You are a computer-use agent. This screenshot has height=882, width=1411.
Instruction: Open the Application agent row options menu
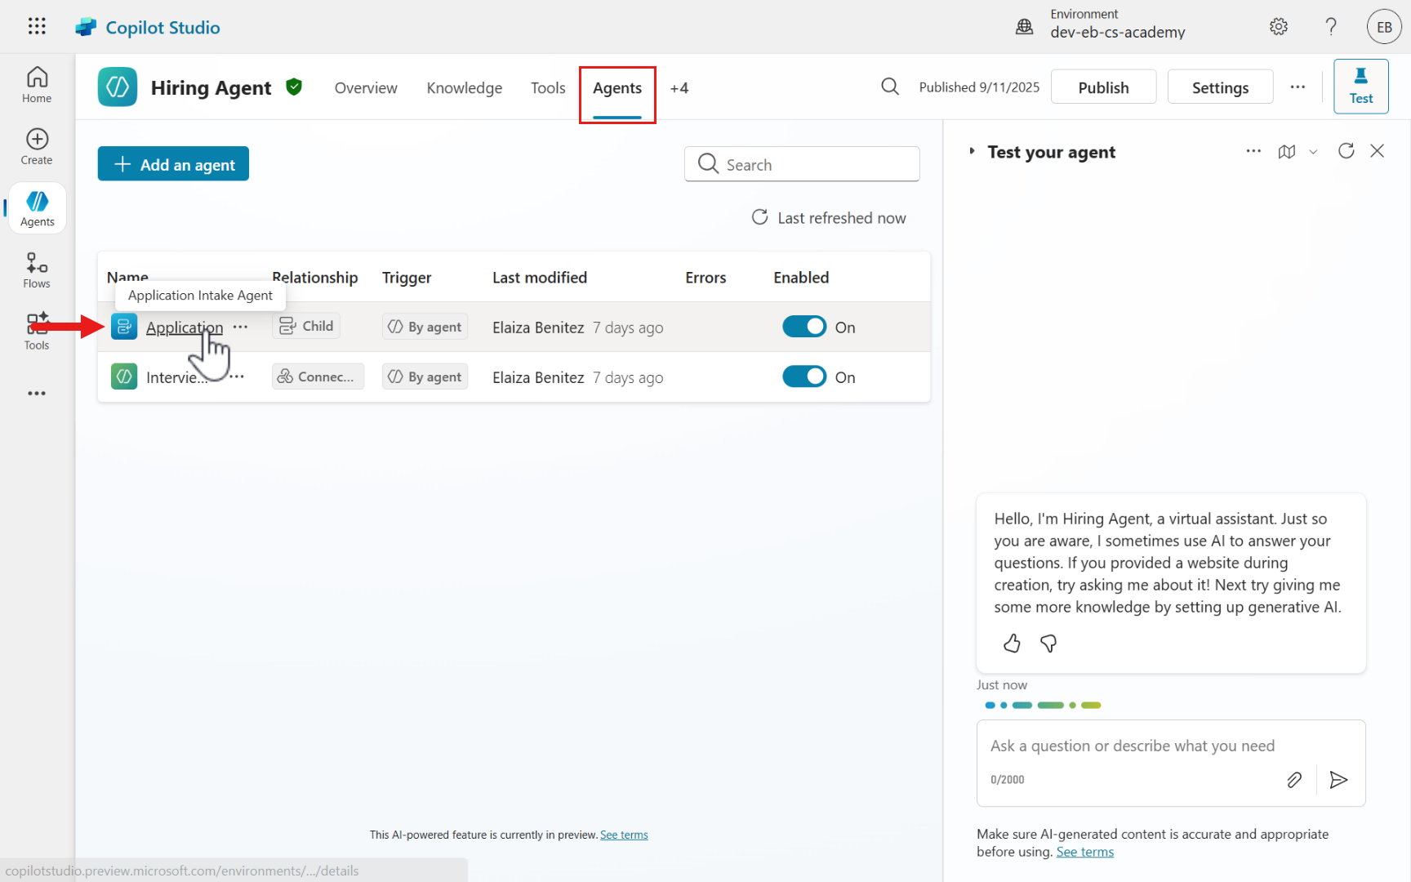(x=240, y=327)
